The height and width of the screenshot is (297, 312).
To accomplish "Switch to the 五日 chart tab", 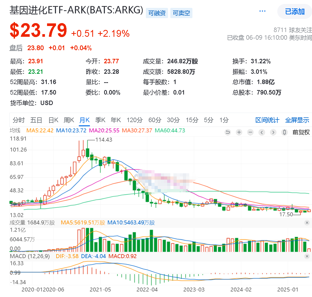I will (x=36, y=120).
